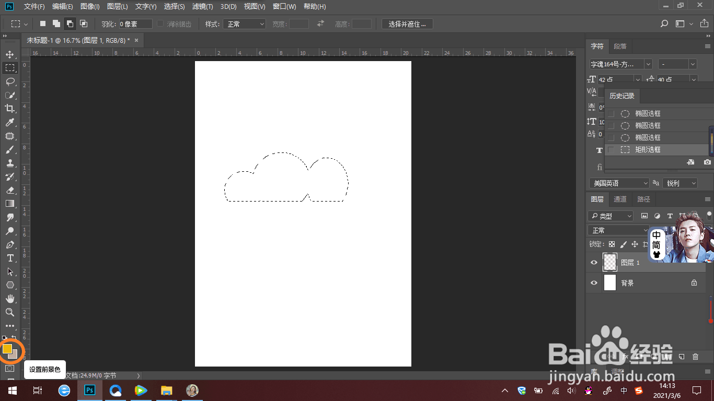
Task: Switch to 段落 tab
Action: (620, 46)
